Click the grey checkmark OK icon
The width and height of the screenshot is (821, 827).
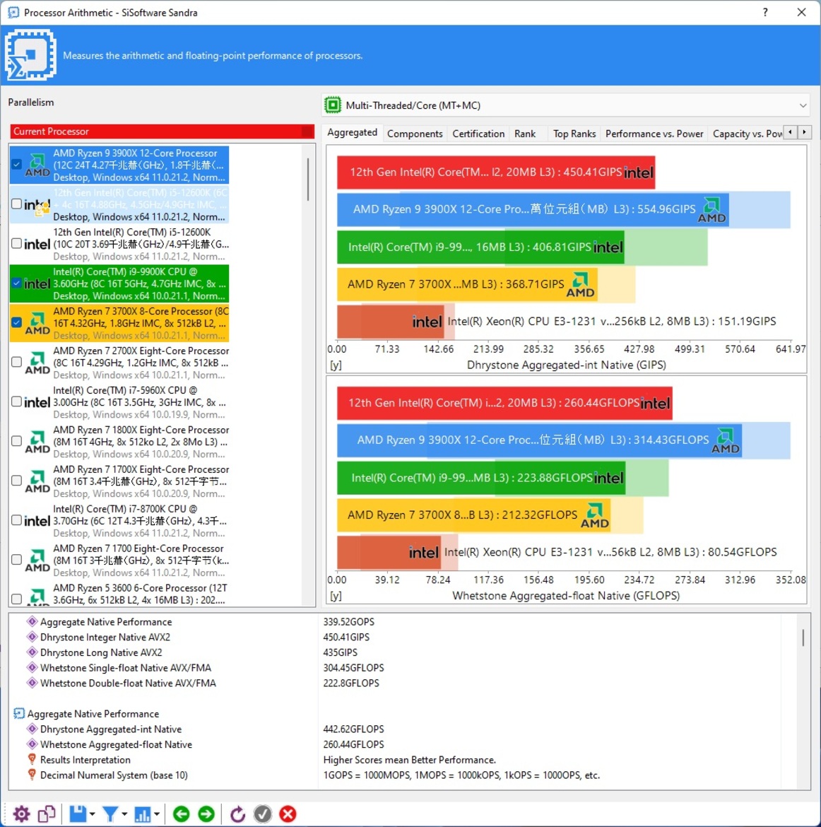coord(263,814)
